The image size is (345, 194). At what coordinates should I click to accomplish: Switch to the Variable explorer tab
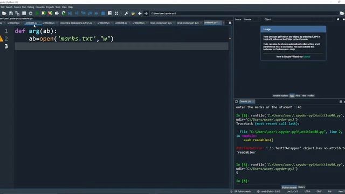tap(280, 96)
